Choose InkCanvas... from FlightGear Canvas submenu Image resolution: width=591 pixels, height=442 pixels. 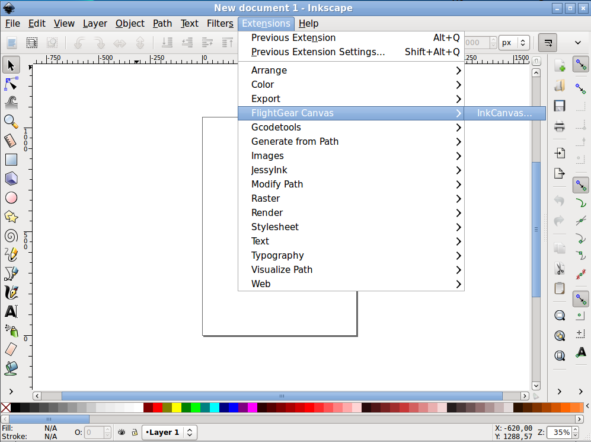point(504,113)
